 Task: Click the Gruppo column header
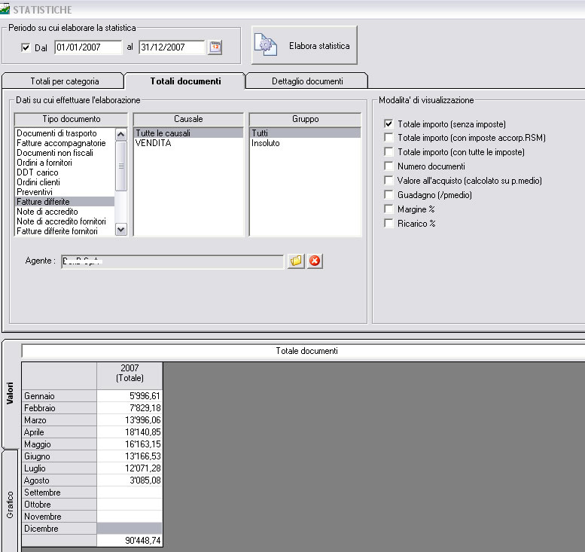pos(305,119)
